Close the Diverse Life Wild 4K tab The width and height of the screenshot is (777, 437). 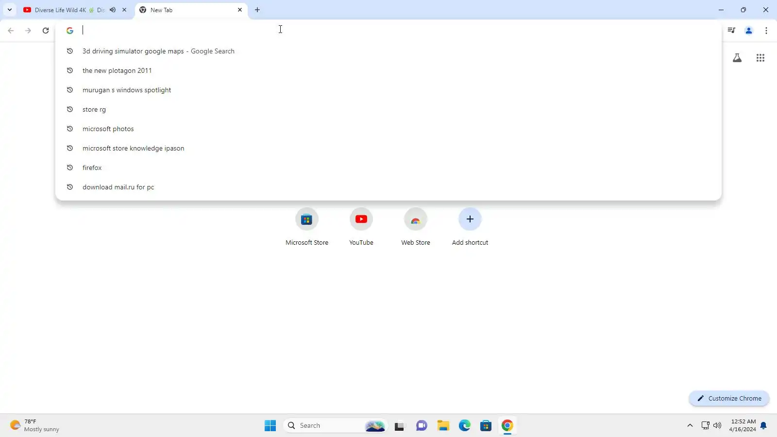click(x=124, y=10)
